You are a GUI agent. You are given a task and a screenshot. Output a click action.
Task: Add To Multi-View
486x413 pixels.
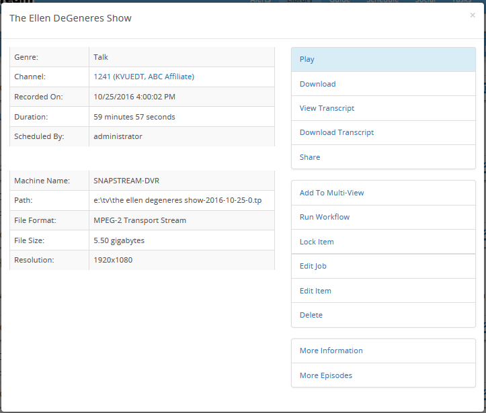(383, 193)
